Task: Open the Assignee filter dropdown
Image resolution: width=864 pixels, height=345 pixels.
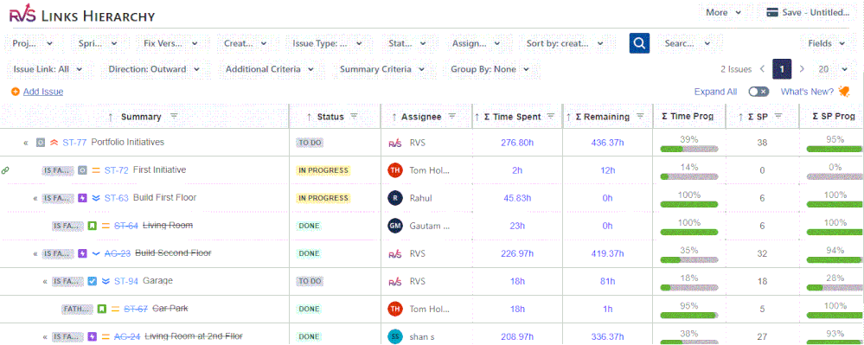Action: [476, 43]
